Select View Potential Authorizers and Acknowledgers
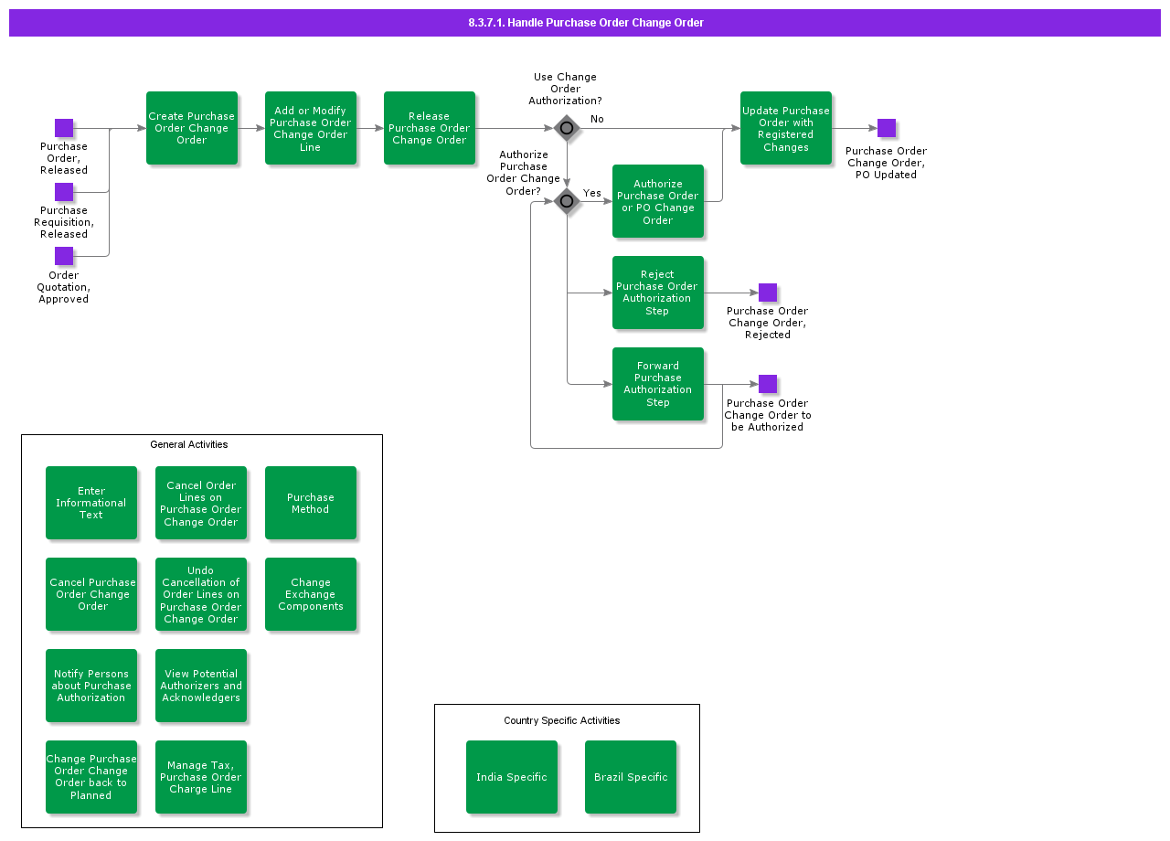Image resolution: width=1170 pixels, height=841 pixels. pos(201,686)
